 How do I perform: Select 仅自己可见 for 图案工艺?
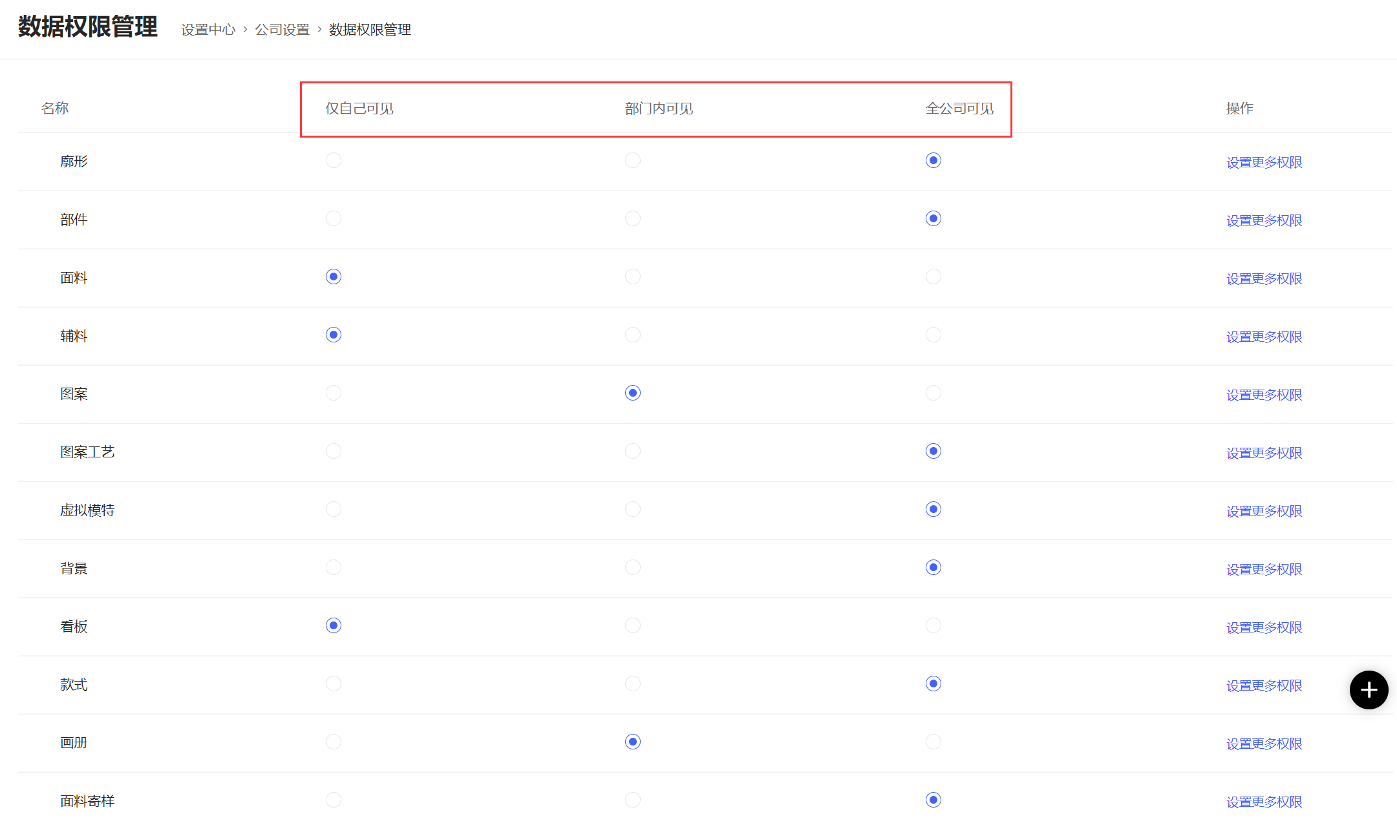pyautogui.click(x=334, y=451)
